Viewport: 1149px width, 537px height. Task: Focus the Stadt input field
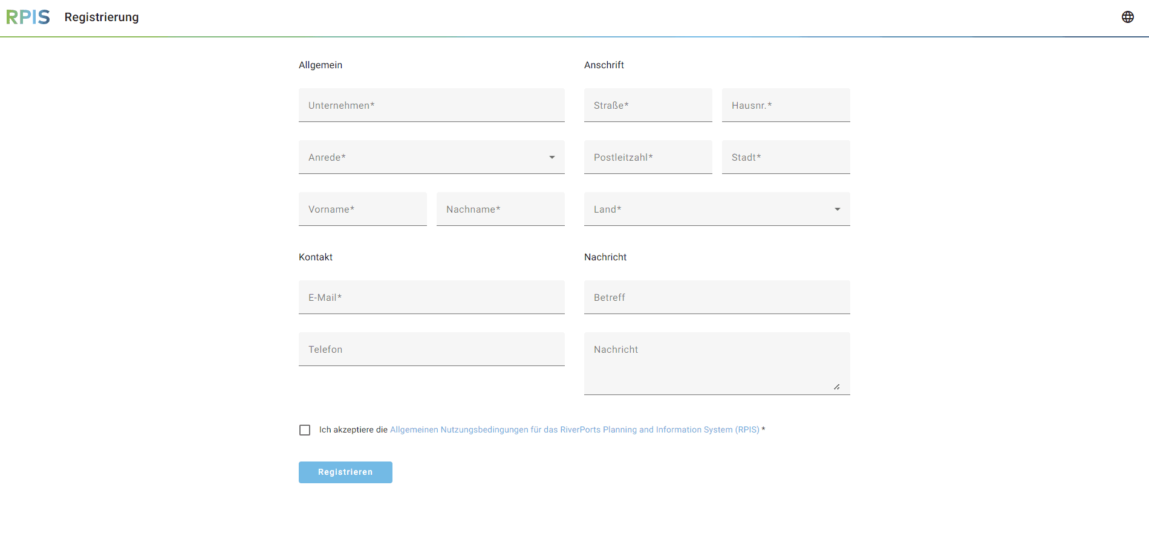pos(786,157)
